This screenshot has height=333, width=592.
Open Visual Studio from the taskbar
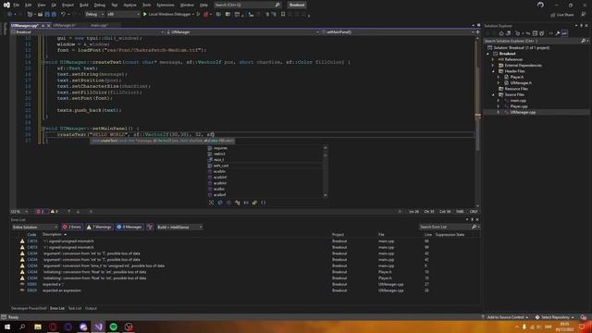(99, 327)
